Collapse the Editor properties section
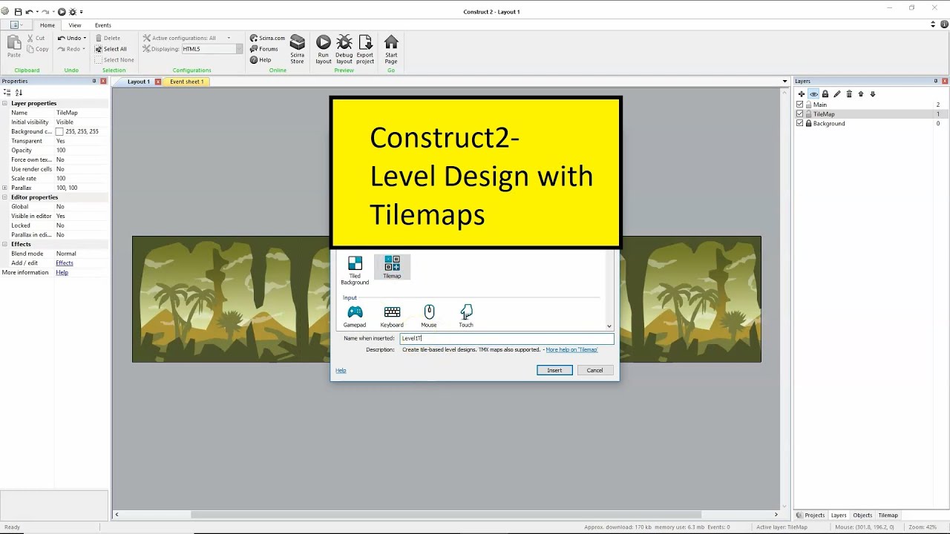Image resolution: width=950 pixels, height=534 pixels. (5, 197)
